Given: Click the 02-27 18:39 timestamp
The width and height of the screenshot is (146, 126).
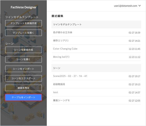Looking at the screenshot, I should tap(134, 33).
